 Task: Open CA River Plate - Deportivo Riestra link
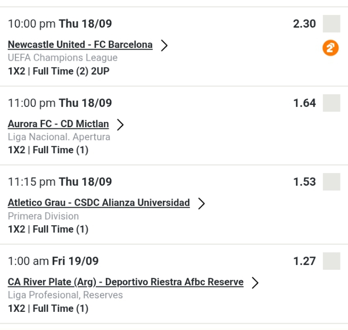(126, 282)
